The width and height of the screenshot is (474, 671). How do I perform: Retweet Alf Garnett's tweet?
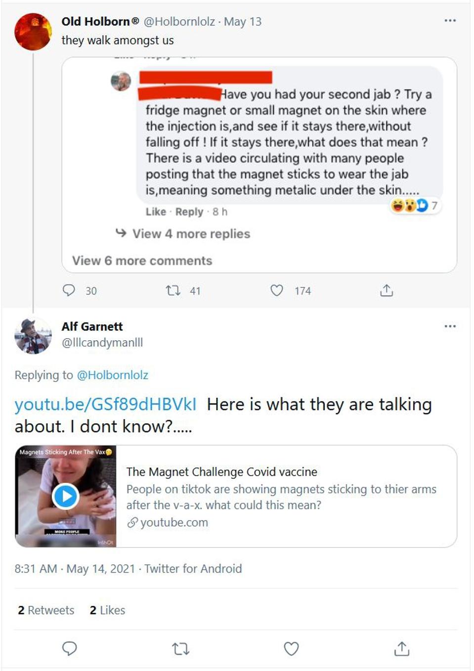[x=180, y=648]
